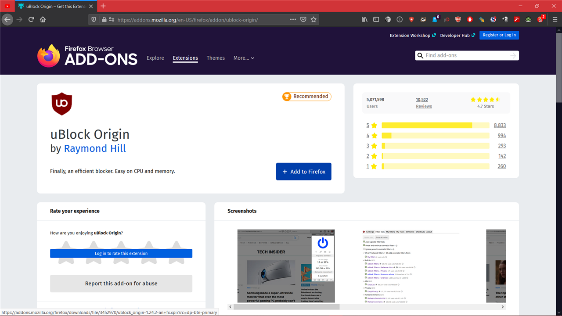
Task: Open author Raymond Hill's profile
Action: click(x=95, y=148)
